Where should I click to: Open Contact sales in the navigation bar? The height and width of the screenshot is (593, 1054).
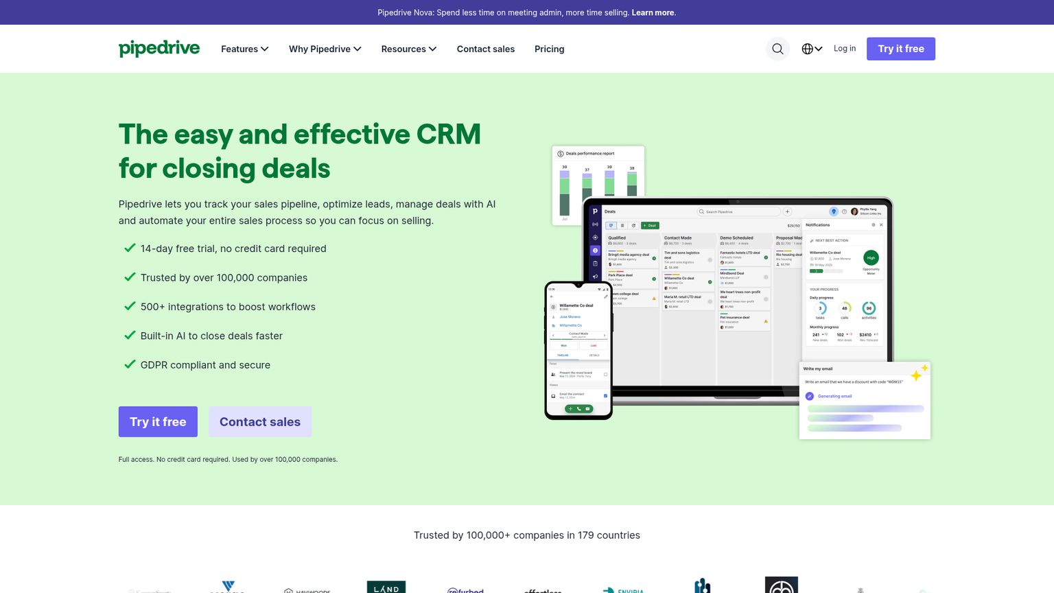pos(486,49)
